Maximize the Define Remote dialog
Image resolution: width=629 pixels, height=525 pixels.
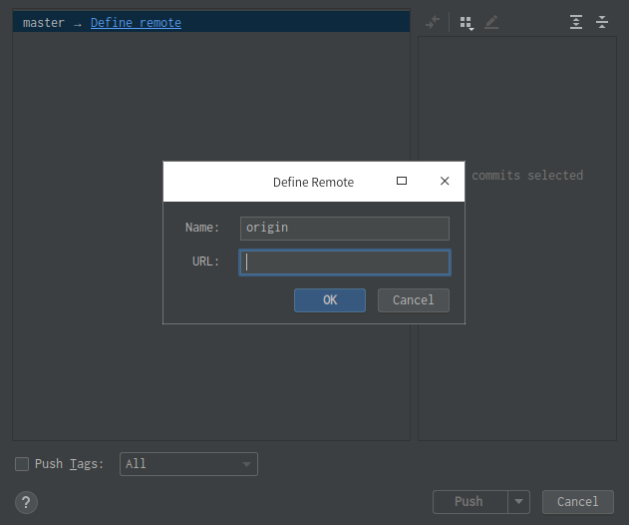pos(402,181)
